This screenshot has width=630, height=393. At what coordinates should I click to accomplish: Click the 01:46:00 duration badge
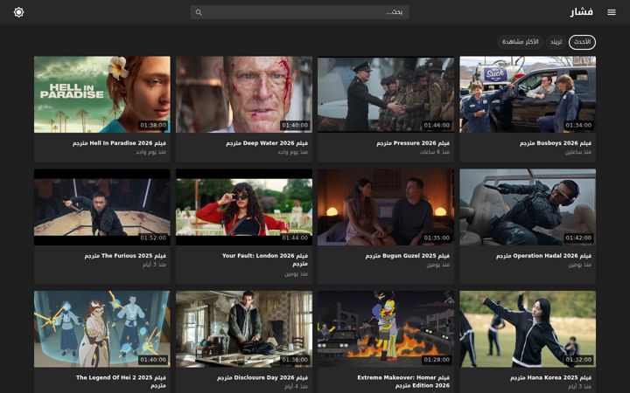[437, 125]
